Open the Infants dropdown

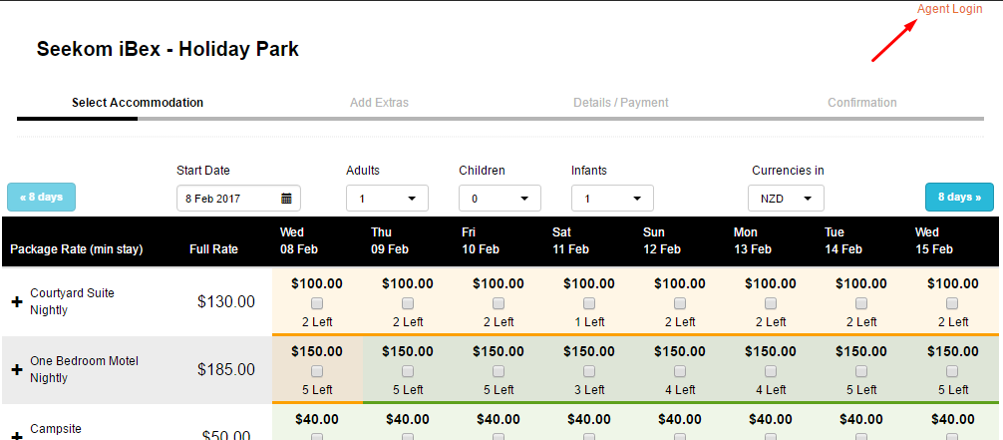[612, 199]
